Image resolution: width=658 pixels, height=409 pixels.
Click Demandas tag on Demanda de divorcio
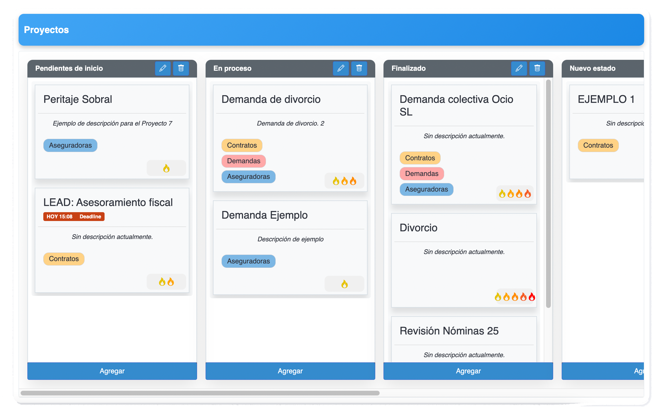click(x=244, y=161)
